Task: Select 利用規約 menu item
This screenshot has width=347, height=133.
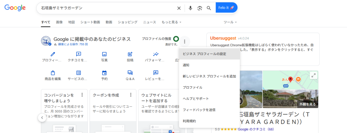Action: click(x=209, y=121)
